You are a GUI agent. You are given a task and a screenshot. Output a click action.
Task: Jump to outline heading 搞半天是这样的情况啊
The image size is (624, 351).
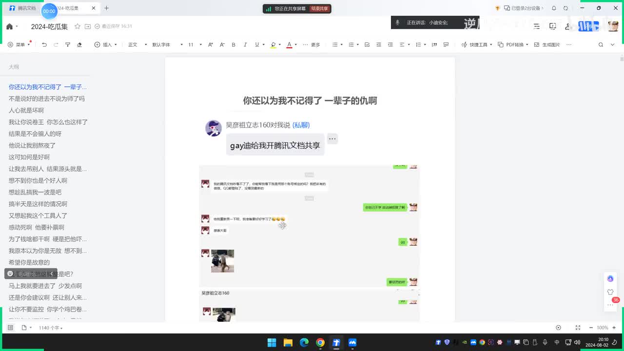click(38, 204)
